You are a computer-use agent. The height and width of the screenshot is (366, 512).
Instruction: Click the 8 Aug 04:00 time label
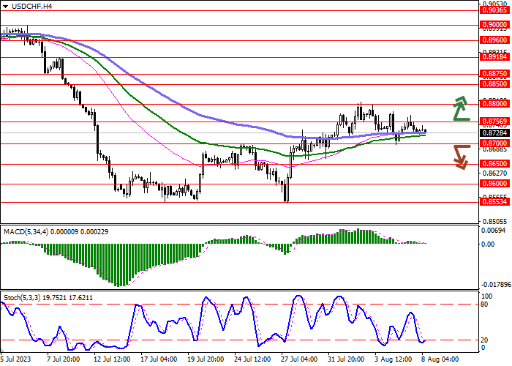440,359
